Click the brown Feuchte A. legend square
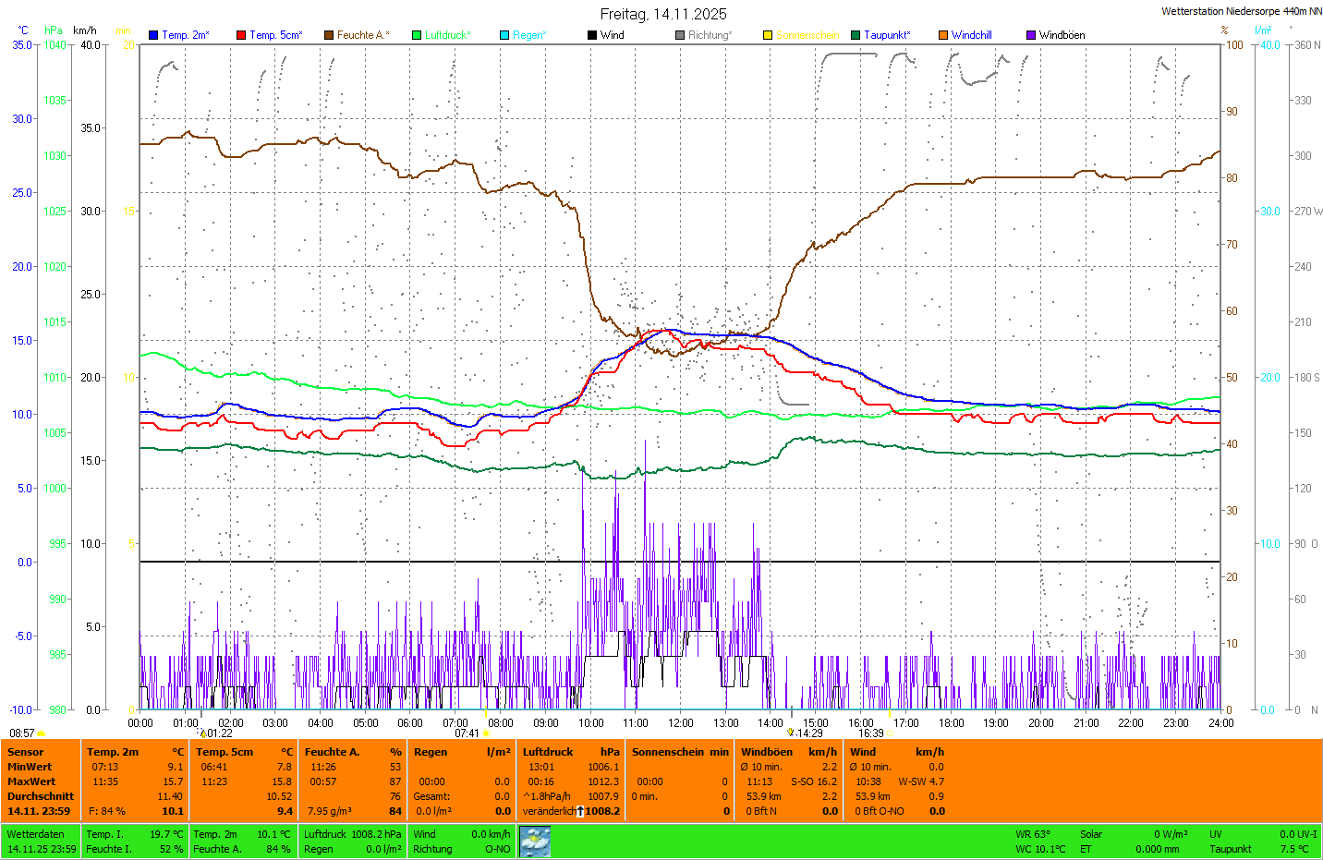 tap(329, 35)
